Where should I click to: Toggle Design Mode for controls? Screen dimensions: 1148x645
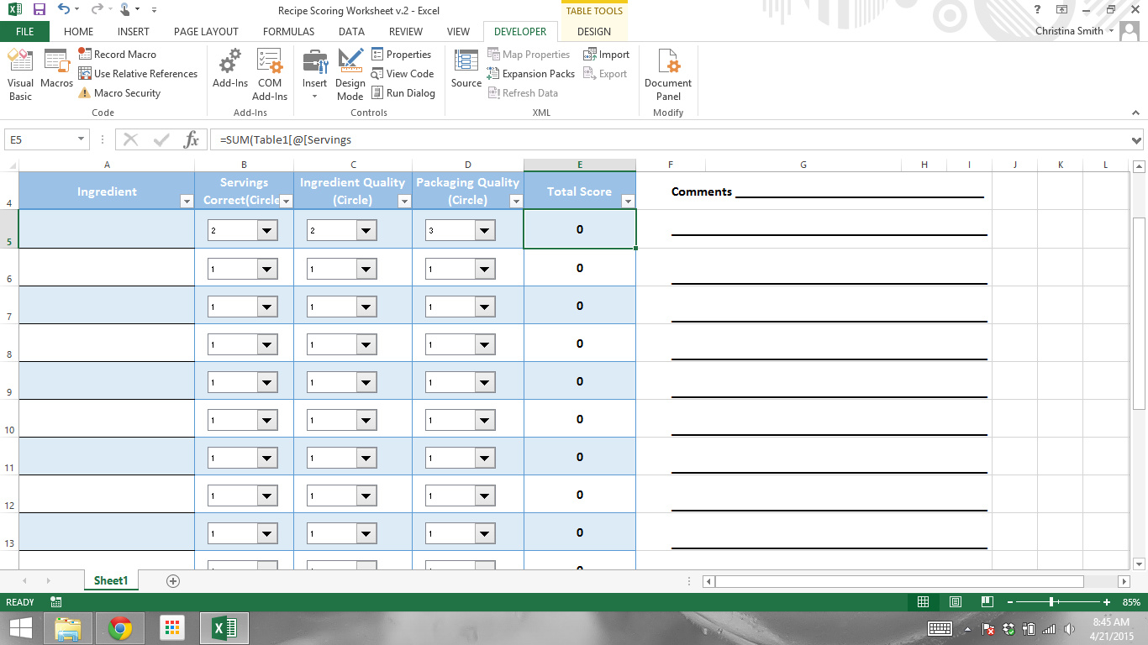[350, 74]
